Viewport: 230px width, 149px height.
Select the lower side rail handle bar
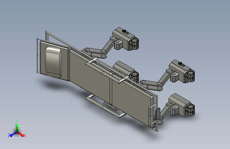click(x=105, y=107)
